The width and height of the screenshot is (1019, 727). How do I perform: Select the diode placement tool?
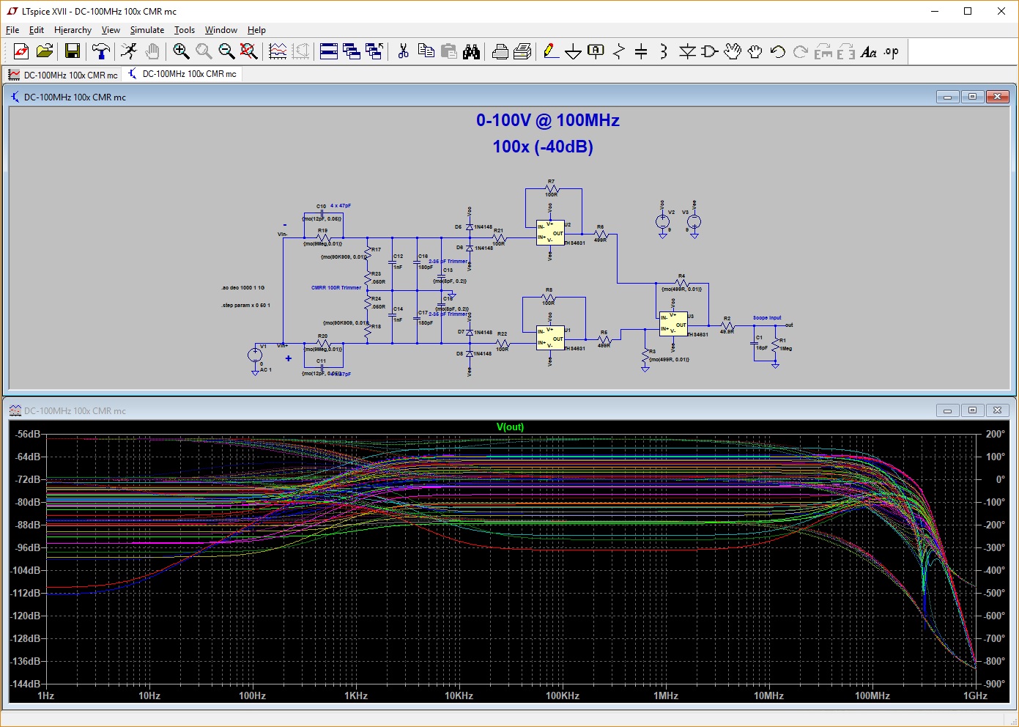click(x=687, y=51)
